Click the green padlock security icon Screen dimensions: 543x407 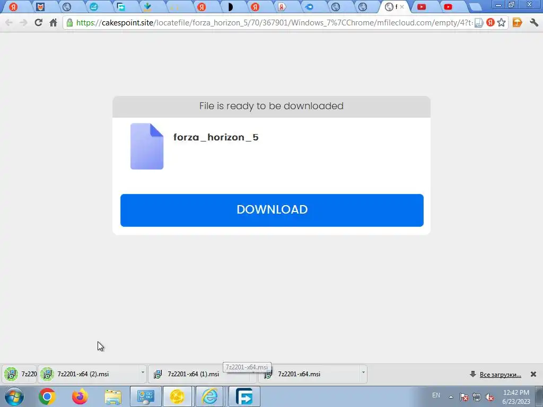click(69, 22)
